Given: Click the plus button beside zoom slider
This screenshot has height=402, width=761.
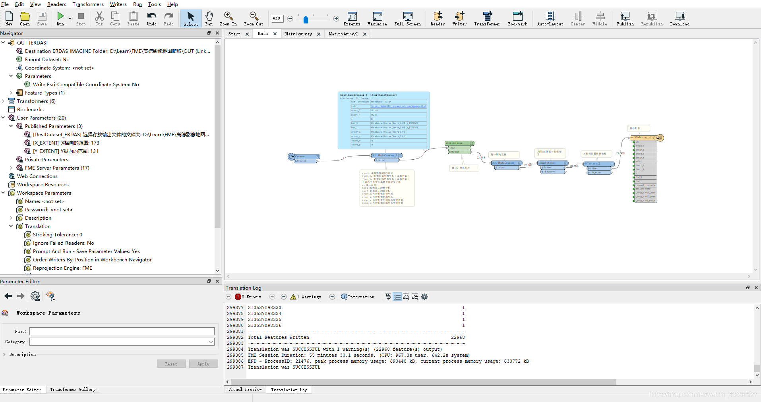Looking at the screenshot, I should [336, 19].
